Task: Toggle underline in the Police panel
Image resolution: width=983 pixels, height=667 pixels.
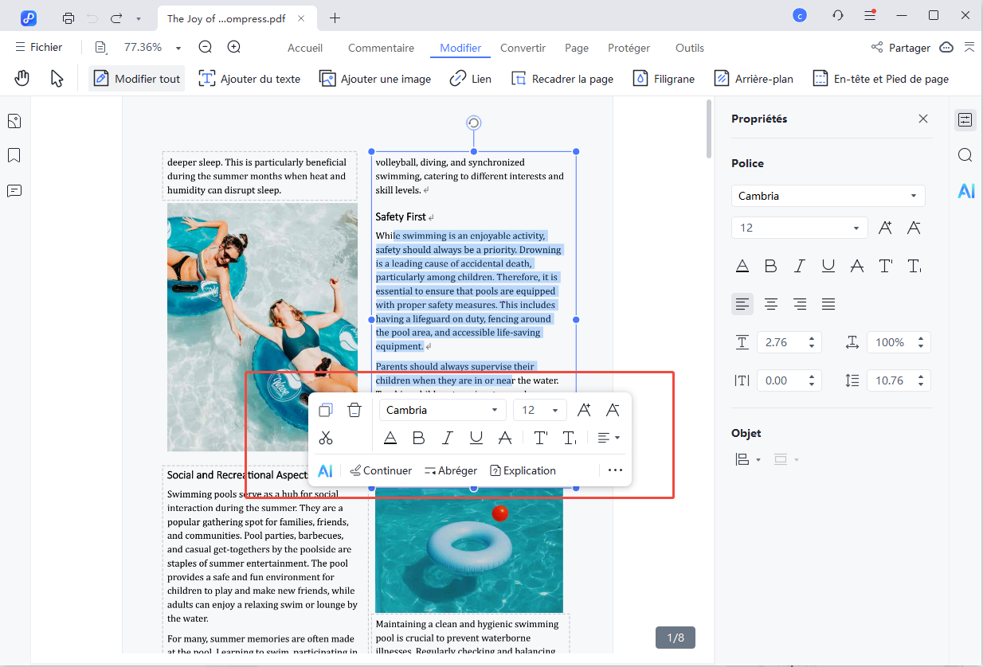Action: pos(828,266)
